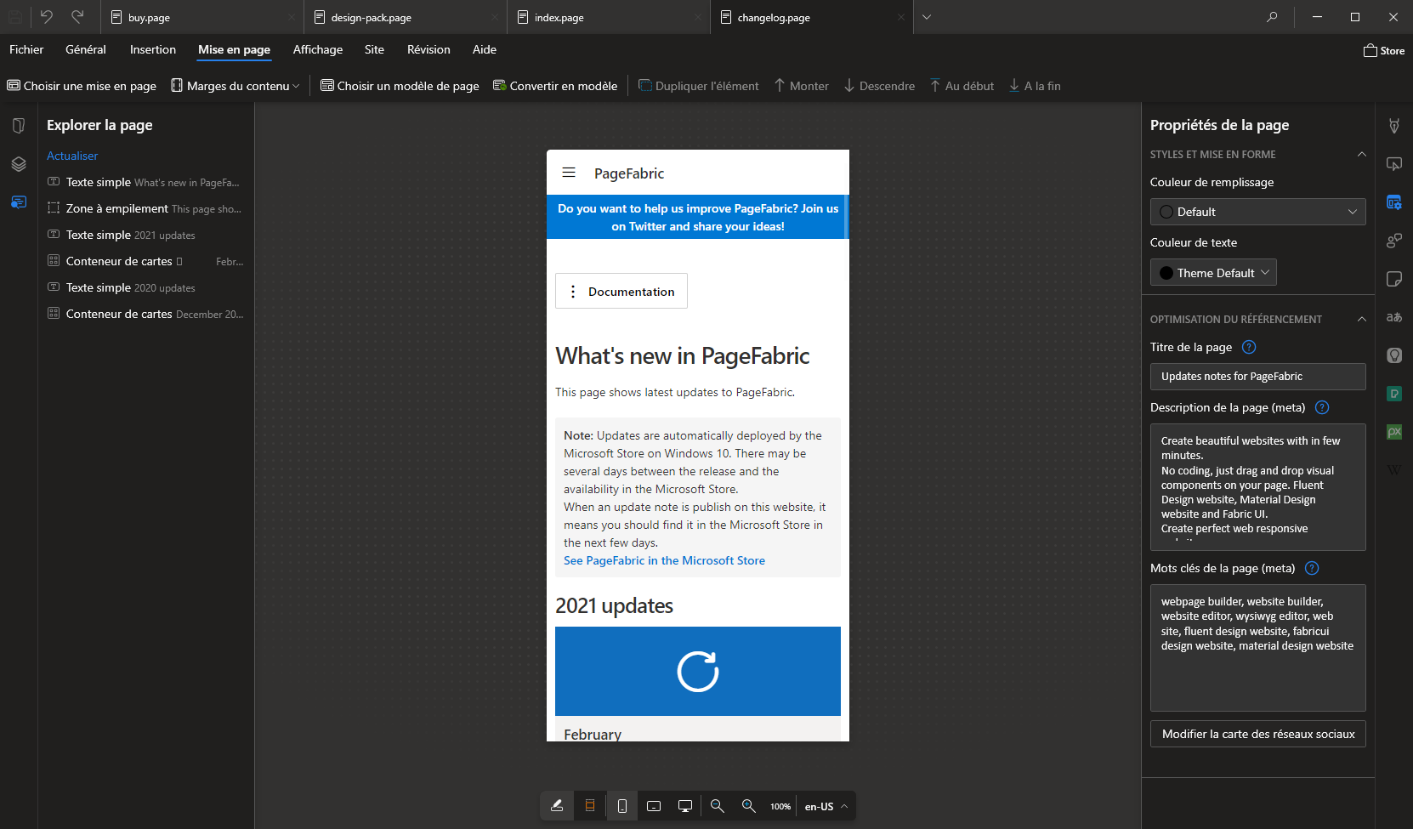Open the search magnifier in the title bar
The width and height of the screenshot is (1413, 829).
tap(1272, 17)
